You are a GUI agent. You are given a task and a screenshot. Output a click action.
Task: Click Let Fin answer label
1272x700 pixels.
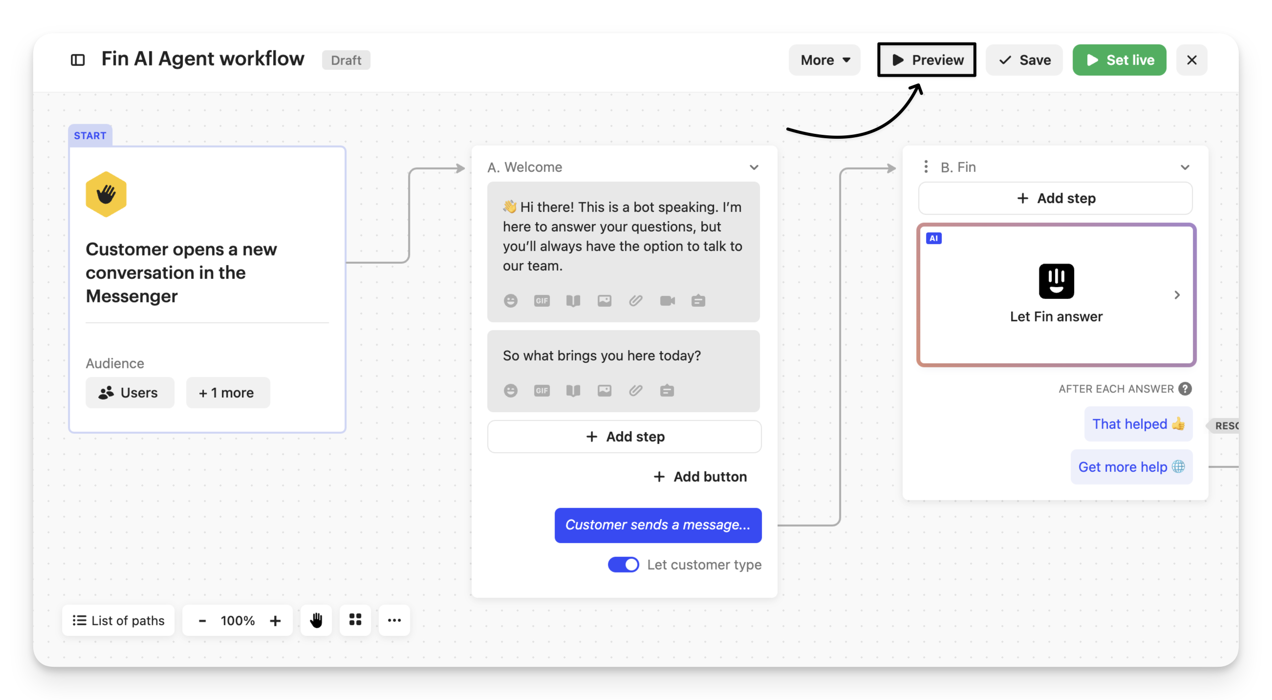[1056, 317]
